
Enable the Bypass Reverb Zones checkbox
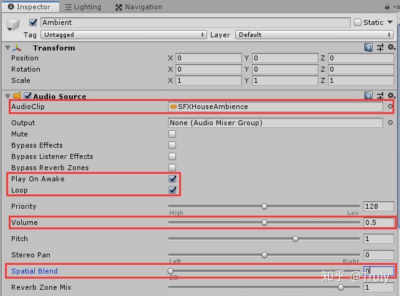click(172, 168)
